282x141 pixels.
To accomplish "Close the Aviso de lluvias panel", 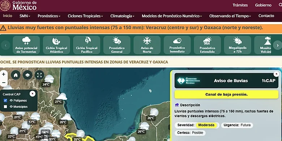I will (x=277, y=74).
